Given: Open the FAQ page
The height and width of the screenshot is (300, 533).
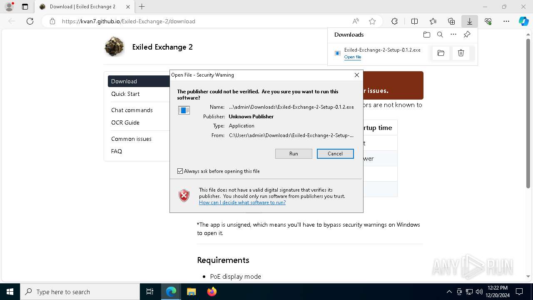Looking at the screenshot, I should [117, 151].
